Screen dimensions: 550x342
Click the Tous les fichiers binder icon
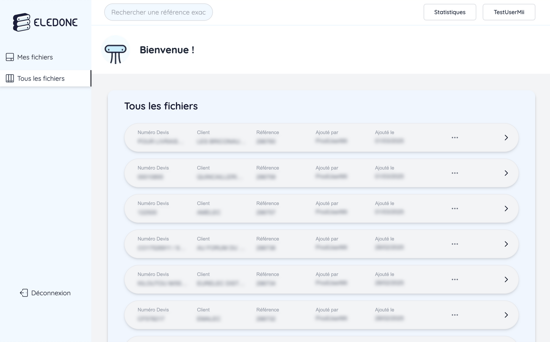pyautogui.click(x=10, y=78)
